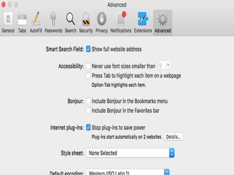The height and width of the screenshot is (175, 234).
Task: Click the plug-ins Details button
Action: [173, 137]
